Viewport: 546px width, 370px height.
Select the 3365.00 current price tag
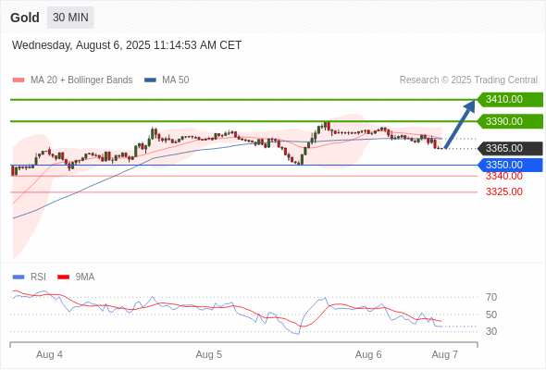click(510, 149)
